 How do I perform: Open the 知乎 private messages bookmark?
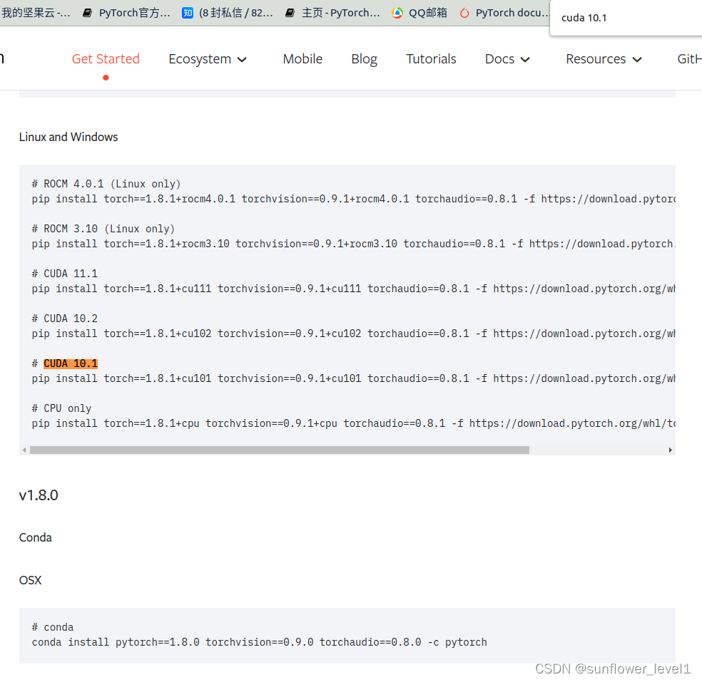tap(228, 13)
